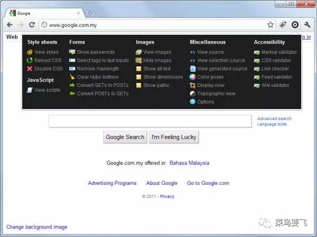Go back with the back arrow
Screen dimensions: 317x237
click(10, 25)
